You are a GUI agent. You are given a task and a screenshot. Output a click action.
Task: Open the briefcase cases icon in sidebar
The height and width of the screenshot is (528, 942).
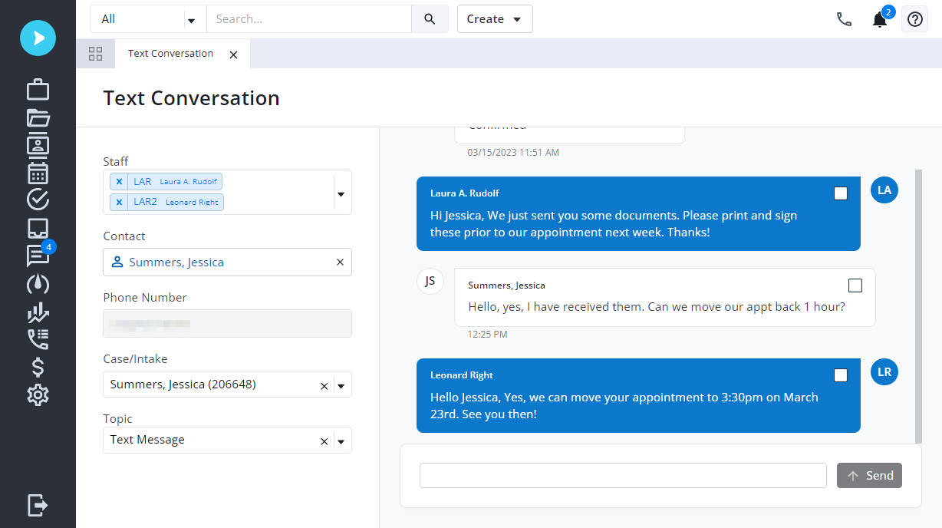pos(38,90)
